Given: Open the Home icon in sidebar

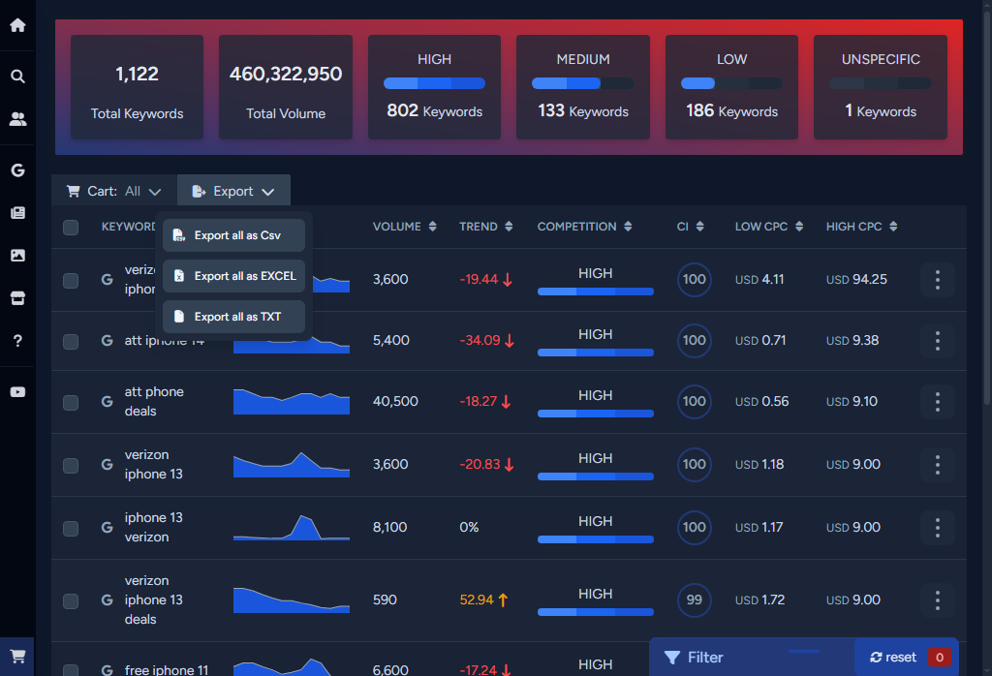Looking at the screenshot, I should [x=17, y=25].
